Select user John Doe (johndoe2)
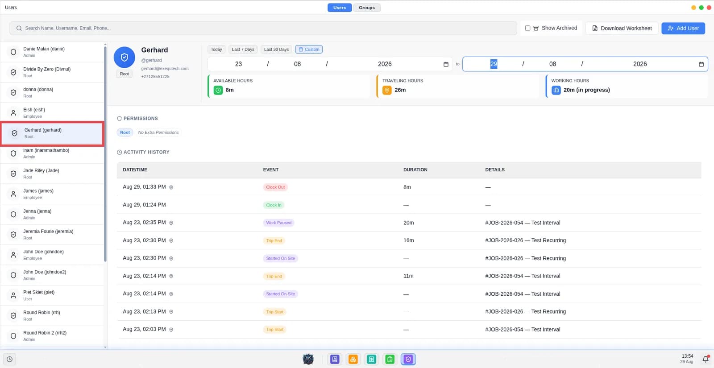 pos(52,275)
